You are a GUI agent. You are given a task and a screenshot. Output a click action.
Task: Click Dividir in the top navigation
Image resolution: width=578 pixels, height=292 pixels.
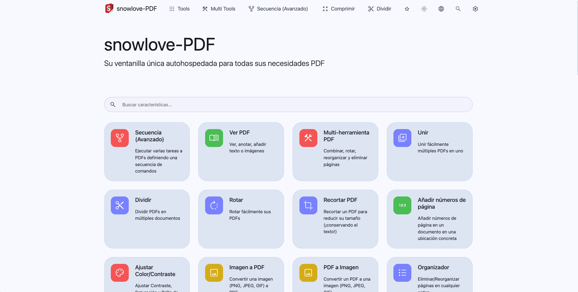379,9
